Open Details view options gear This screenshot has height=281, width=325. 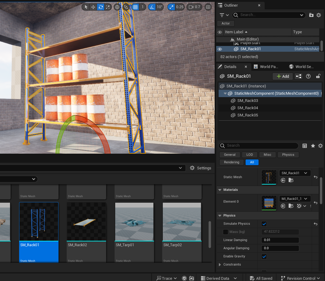tap(320, 146)
